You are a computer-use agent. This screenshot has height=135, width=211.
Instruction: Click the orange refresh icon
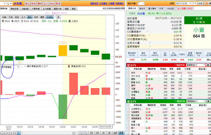206,4
